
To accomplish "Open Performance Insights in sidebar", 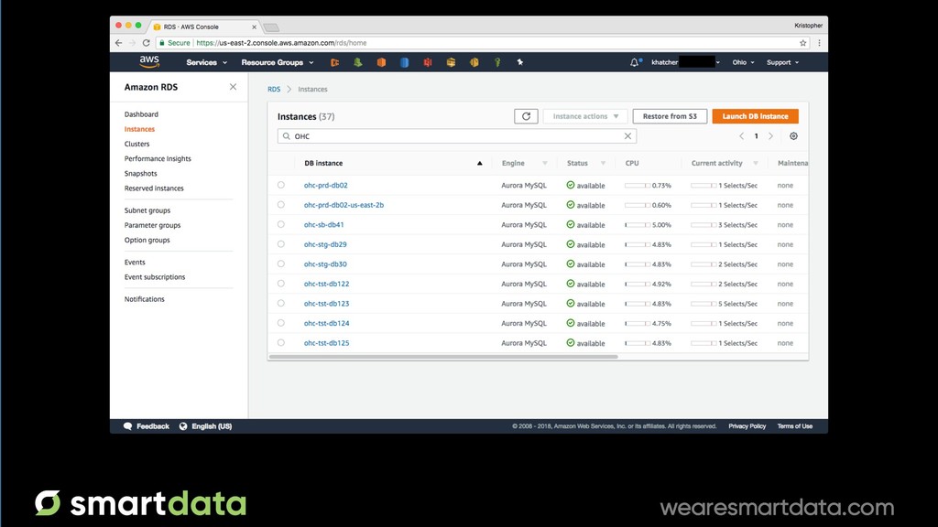I will [158, 159].
